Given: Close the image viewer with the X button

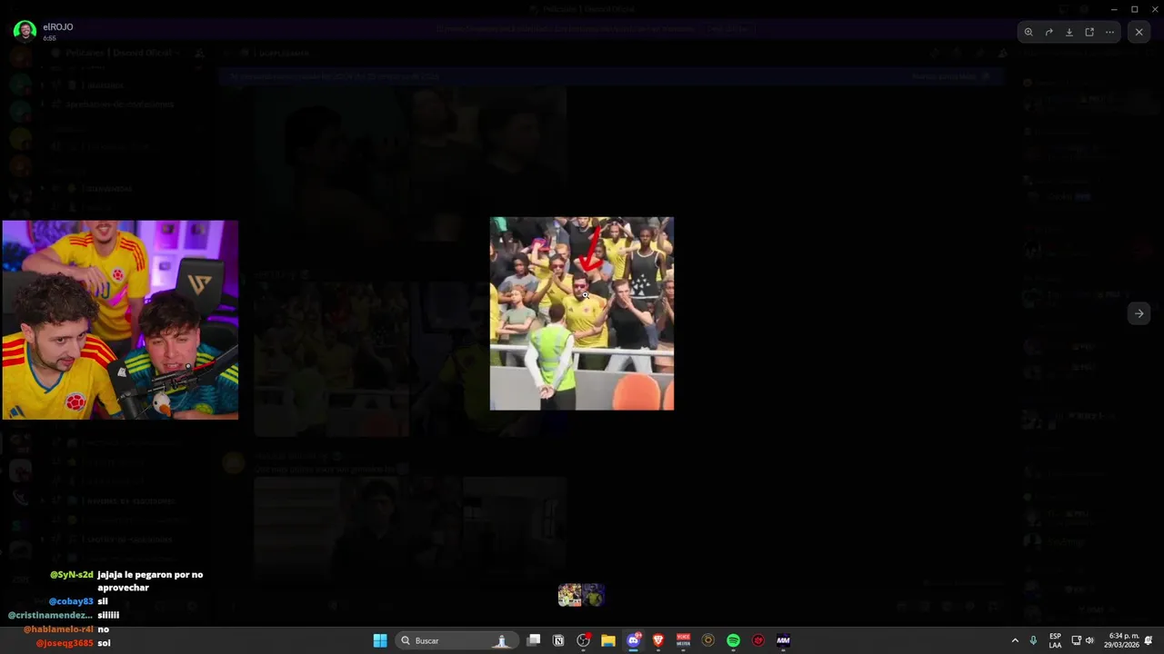Looking at the screenshot, I should pyautogui.click(x=1139, y=32).
